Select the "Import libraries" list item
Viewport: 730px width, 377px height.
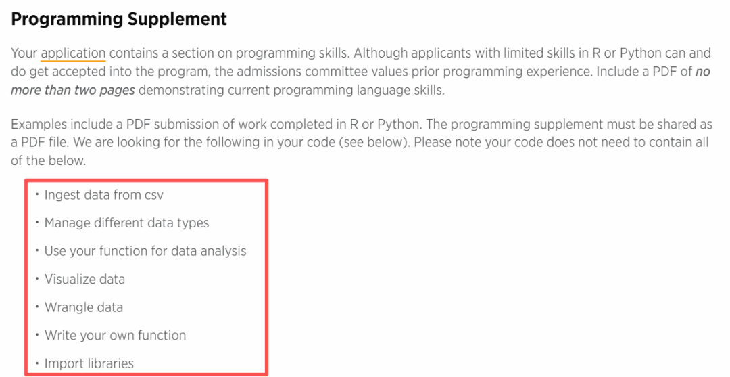[89, 363]
